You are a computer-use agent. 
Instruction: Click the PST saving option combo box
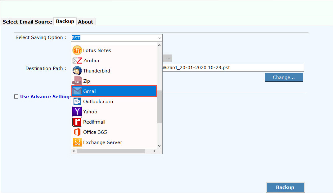pyautogui.click(x=117, y=38)
